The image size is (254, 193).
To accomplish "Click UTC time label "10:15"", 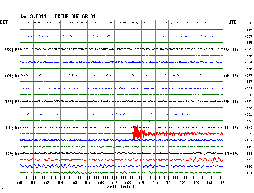I will tap(231, 128).
